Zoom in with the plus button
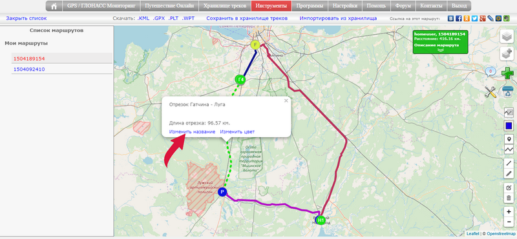Image resolution: width=517 pixels, height=239 pixels. point(509,212)
